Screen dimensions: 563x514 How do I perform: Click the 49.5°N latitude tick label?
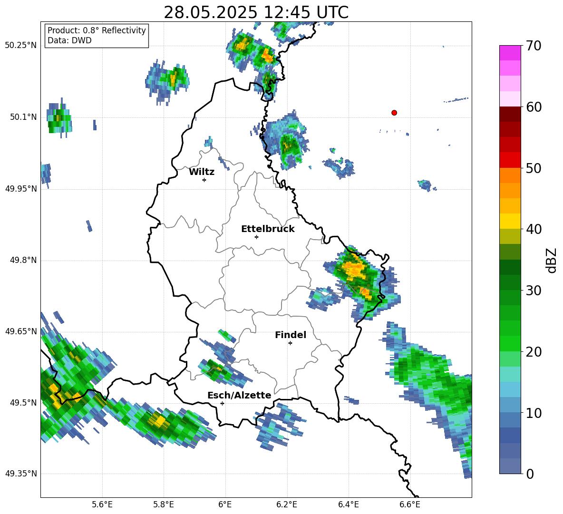tap(23, 402)
